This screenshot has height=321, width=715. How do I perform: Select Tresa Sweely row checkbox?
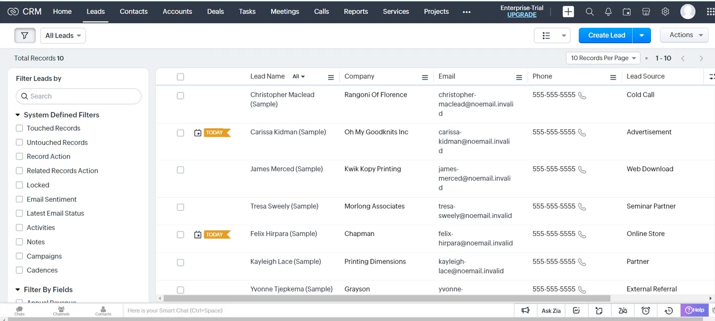click(180, 207)
